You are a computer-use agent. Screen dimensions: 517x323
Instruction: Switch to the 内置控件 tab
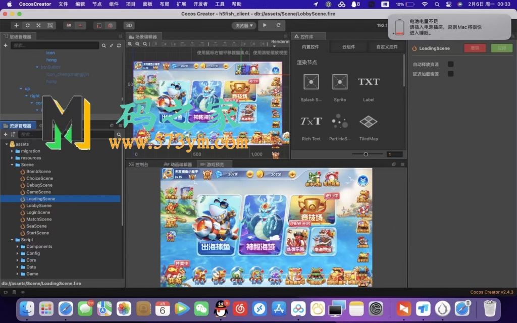click(311, 47)
